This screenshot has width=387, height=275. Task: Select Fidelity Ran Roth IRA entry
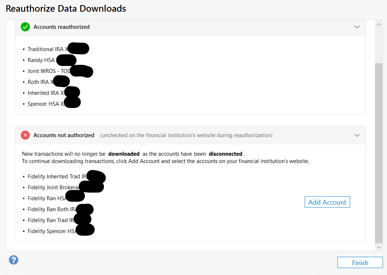pyautogui.click(x=58, y=209)
